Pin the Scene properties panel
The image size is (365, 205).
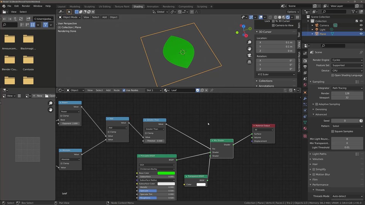(361, 52)
